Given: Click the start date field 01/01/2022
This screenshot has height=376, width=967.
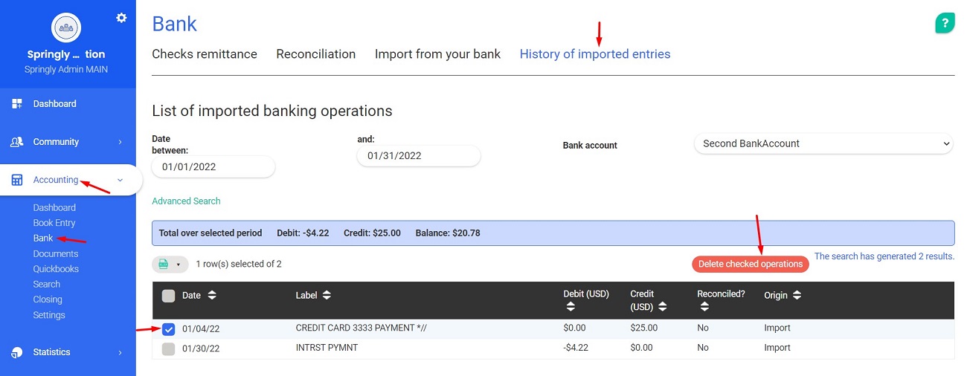Looking at the screenshot, I should click(213, 167).
